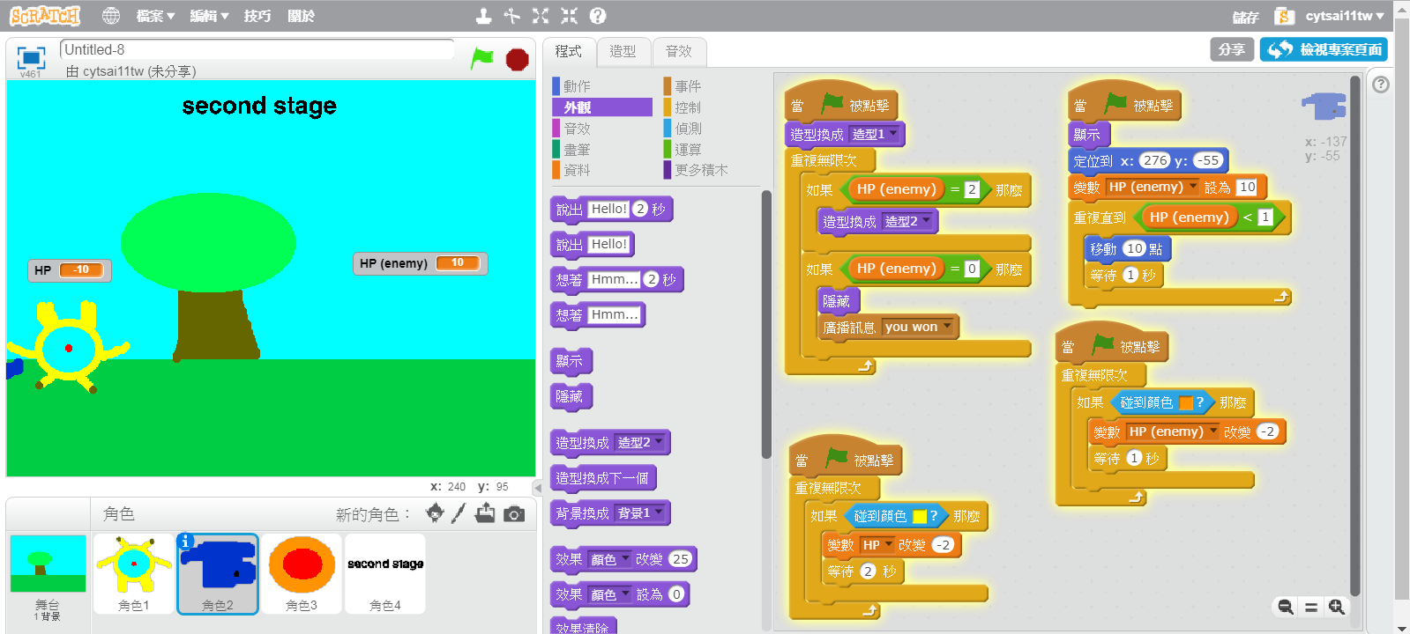Open 顏色 dropdown in 效果設為 block
1410x634 pixels.
point(609,594)
